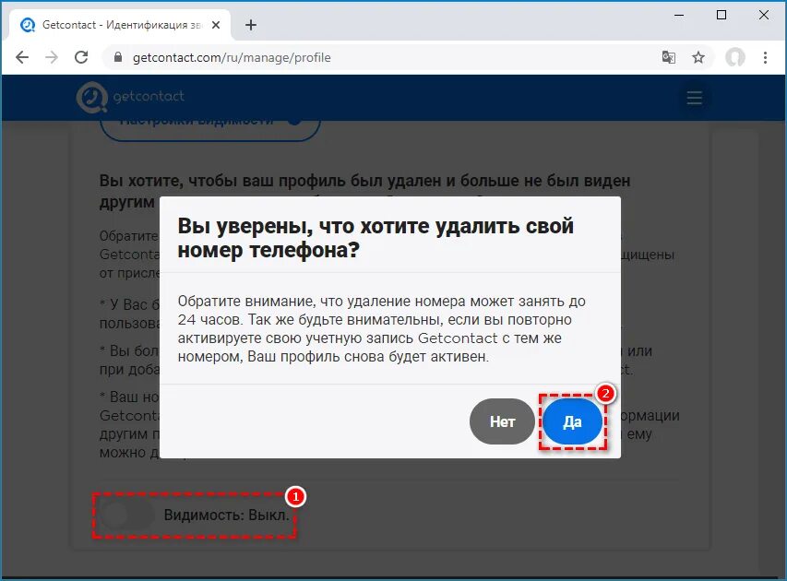The image size is (787, 581).
Task: Open the Chrome three-dot menu
Action: click(x=765, y=58)
